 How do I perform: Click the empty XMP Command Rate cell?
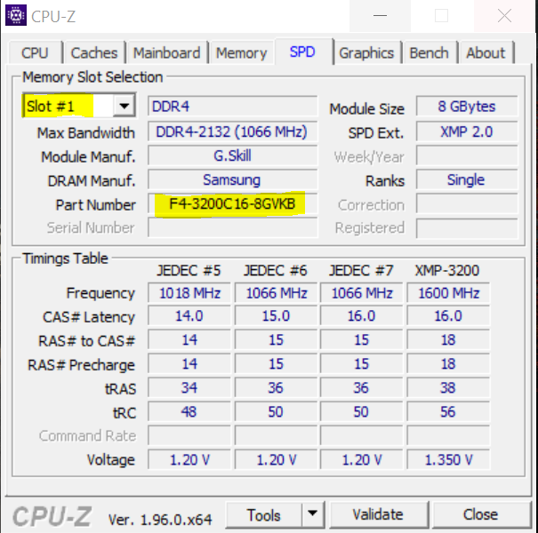(x=448, y=435)
